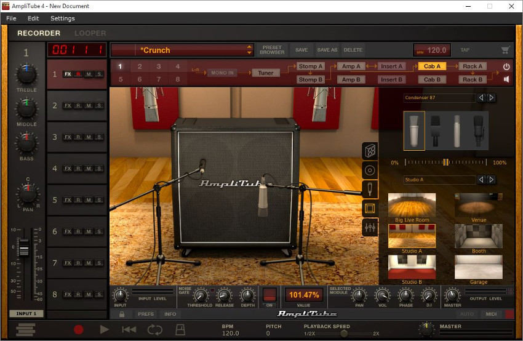
Task: Select the Condenser 87 microphone thumbnail
Action: point(414,130)
